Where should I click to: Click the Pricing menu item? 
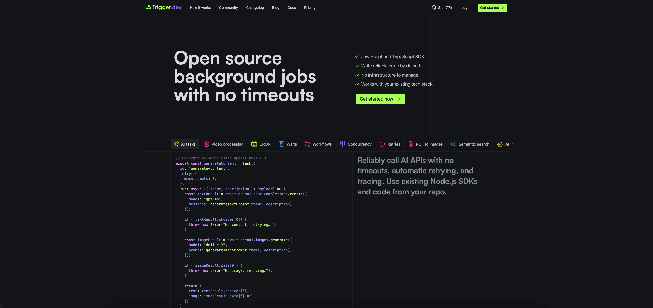(x=310, y=7)
